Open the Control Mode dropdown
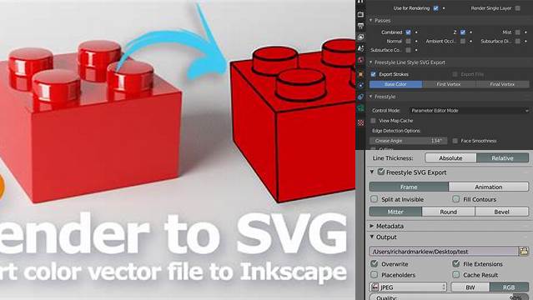The image size is (533, 300). (469, 111)
